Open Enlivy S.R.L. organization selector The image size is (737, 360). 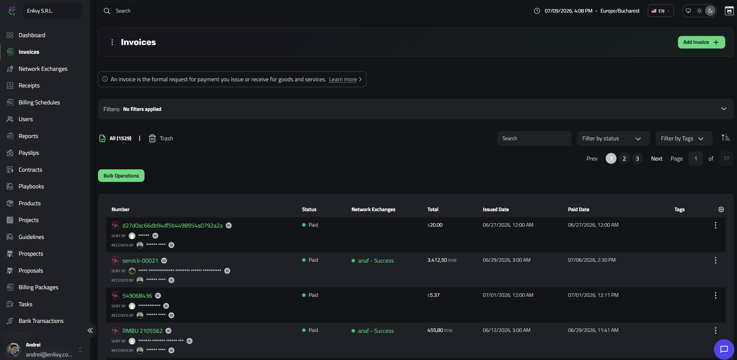click(52, 11)
